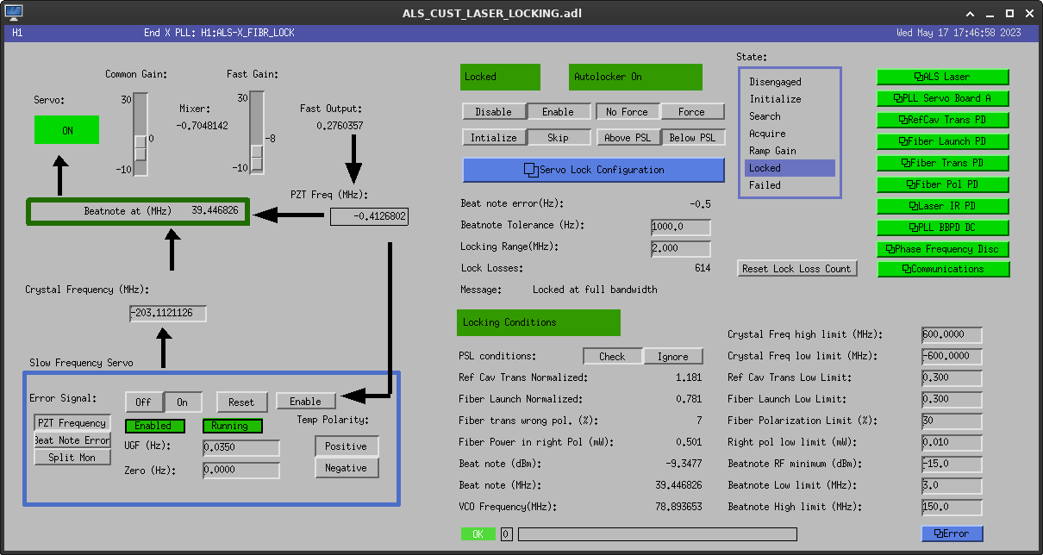Select PZT Frequency error signal
The width and height of the screenshot is (1043, 555).
[x=72, y=423]
